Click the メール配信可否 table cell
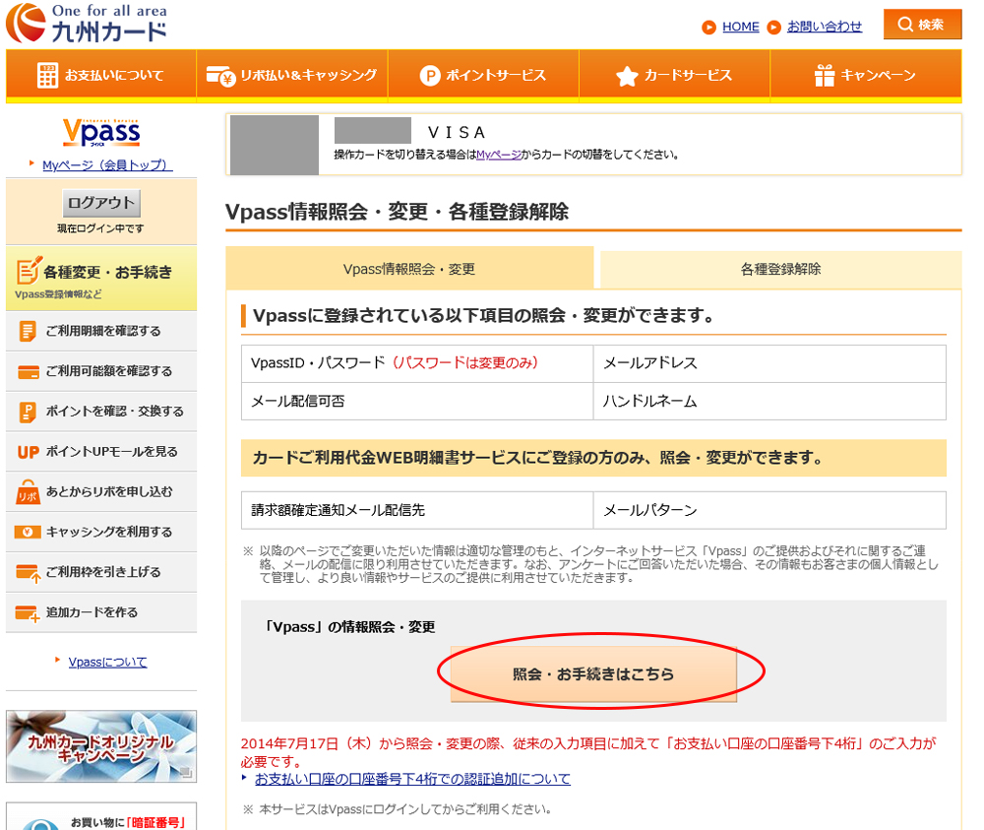This screenshot has width=984, height=830. click(417, 401)
